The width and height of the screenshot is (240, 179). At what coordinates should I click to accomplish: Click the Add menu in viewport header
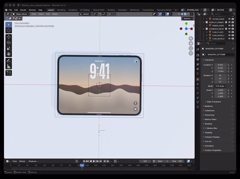click(48, 14)
